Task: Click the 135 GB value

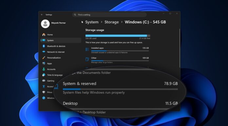Action: coord(146,48)
